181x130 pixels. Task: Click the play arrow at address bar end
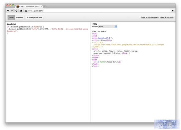pyautogui.click(x=173, y=11)
